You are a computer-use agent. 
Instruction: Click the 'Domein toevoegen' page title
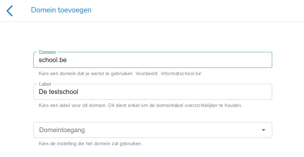pyautogui.click(x=61, y=10)
